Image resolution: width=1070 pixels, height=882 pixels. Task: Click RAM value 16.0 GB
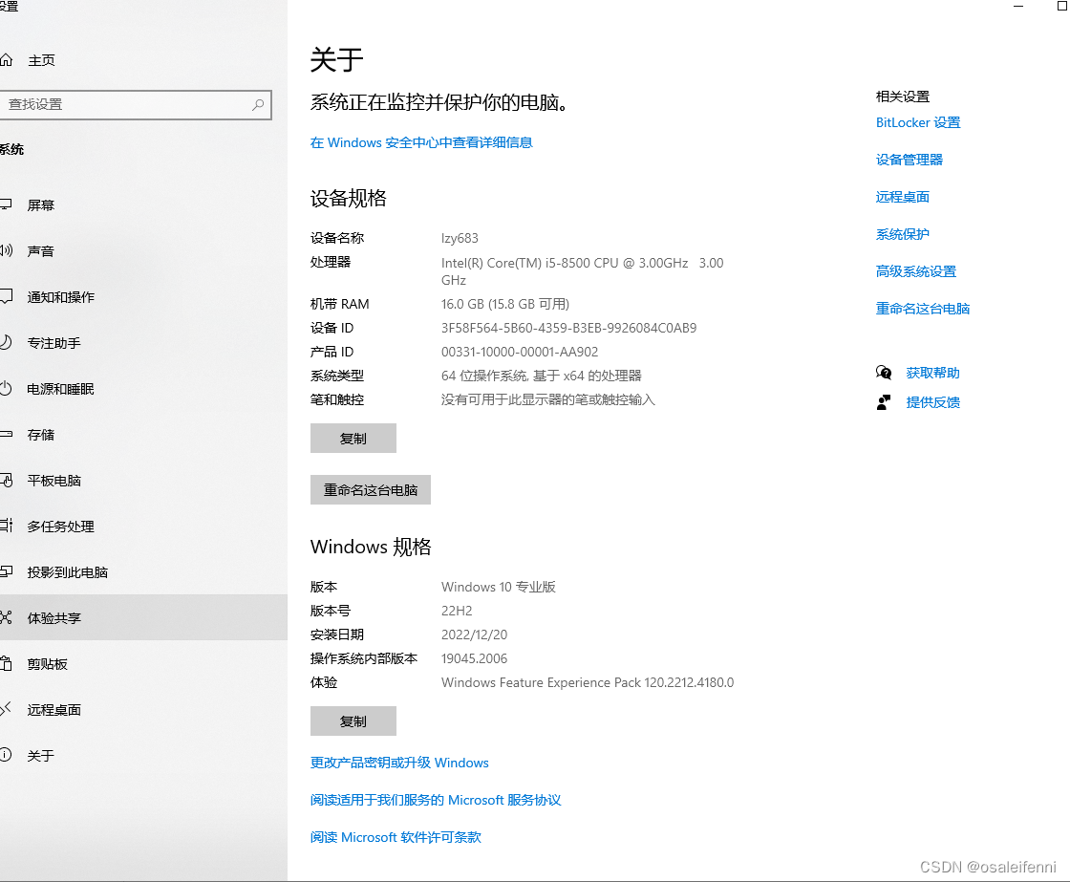coord(505,304)
